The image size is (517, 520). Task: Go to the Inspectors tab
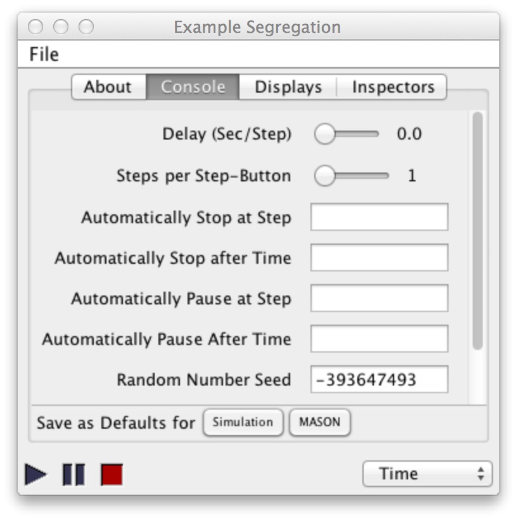(393, 87)
